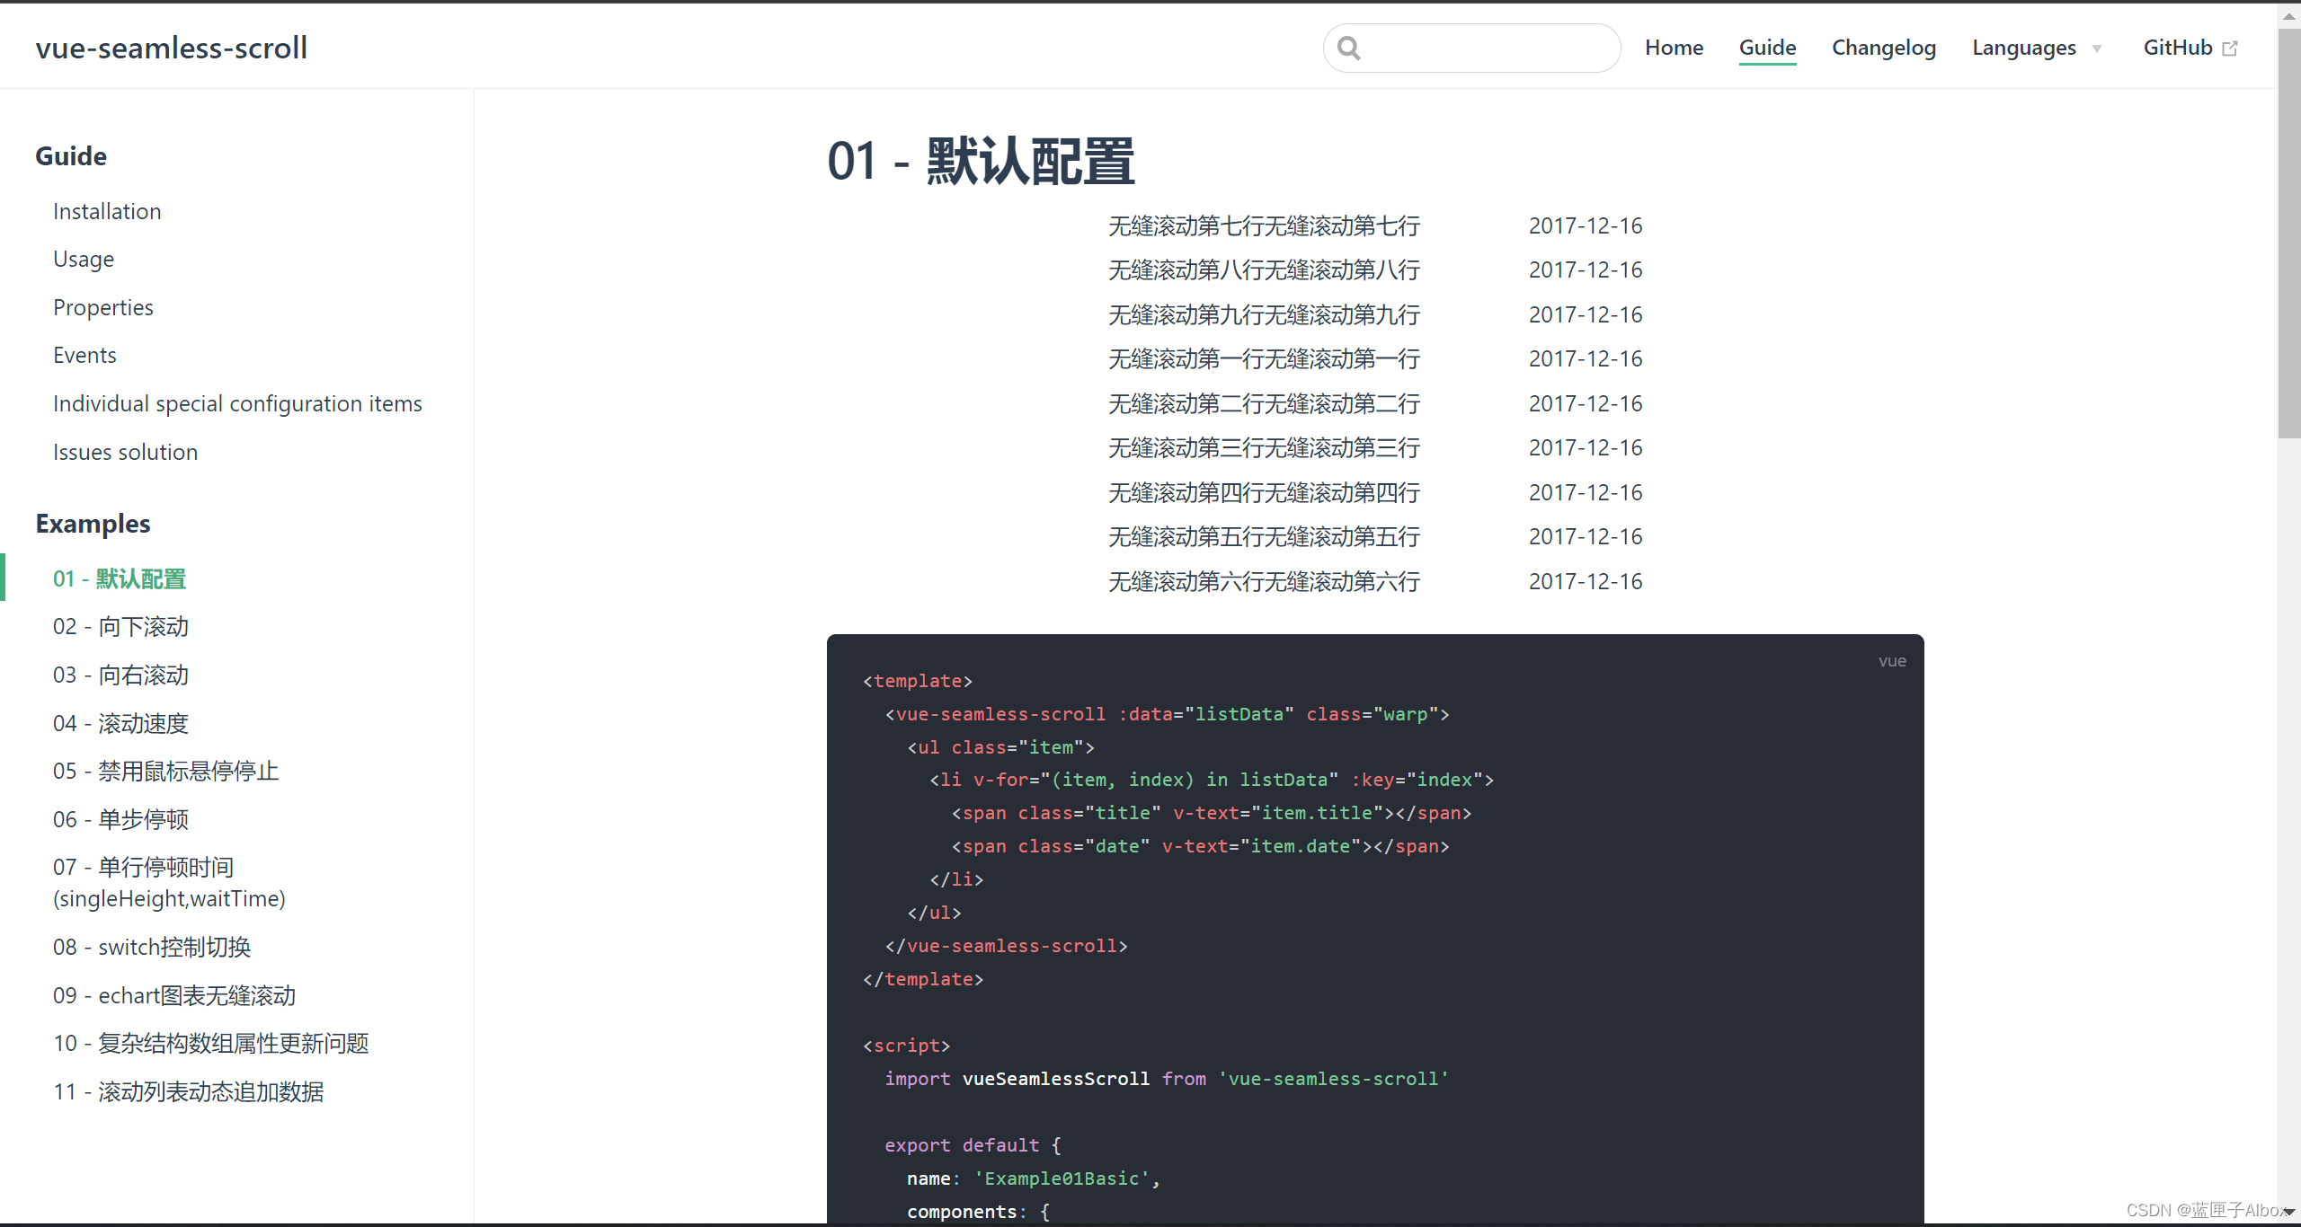Open the Languages menu chevron

click(2096, 49)
